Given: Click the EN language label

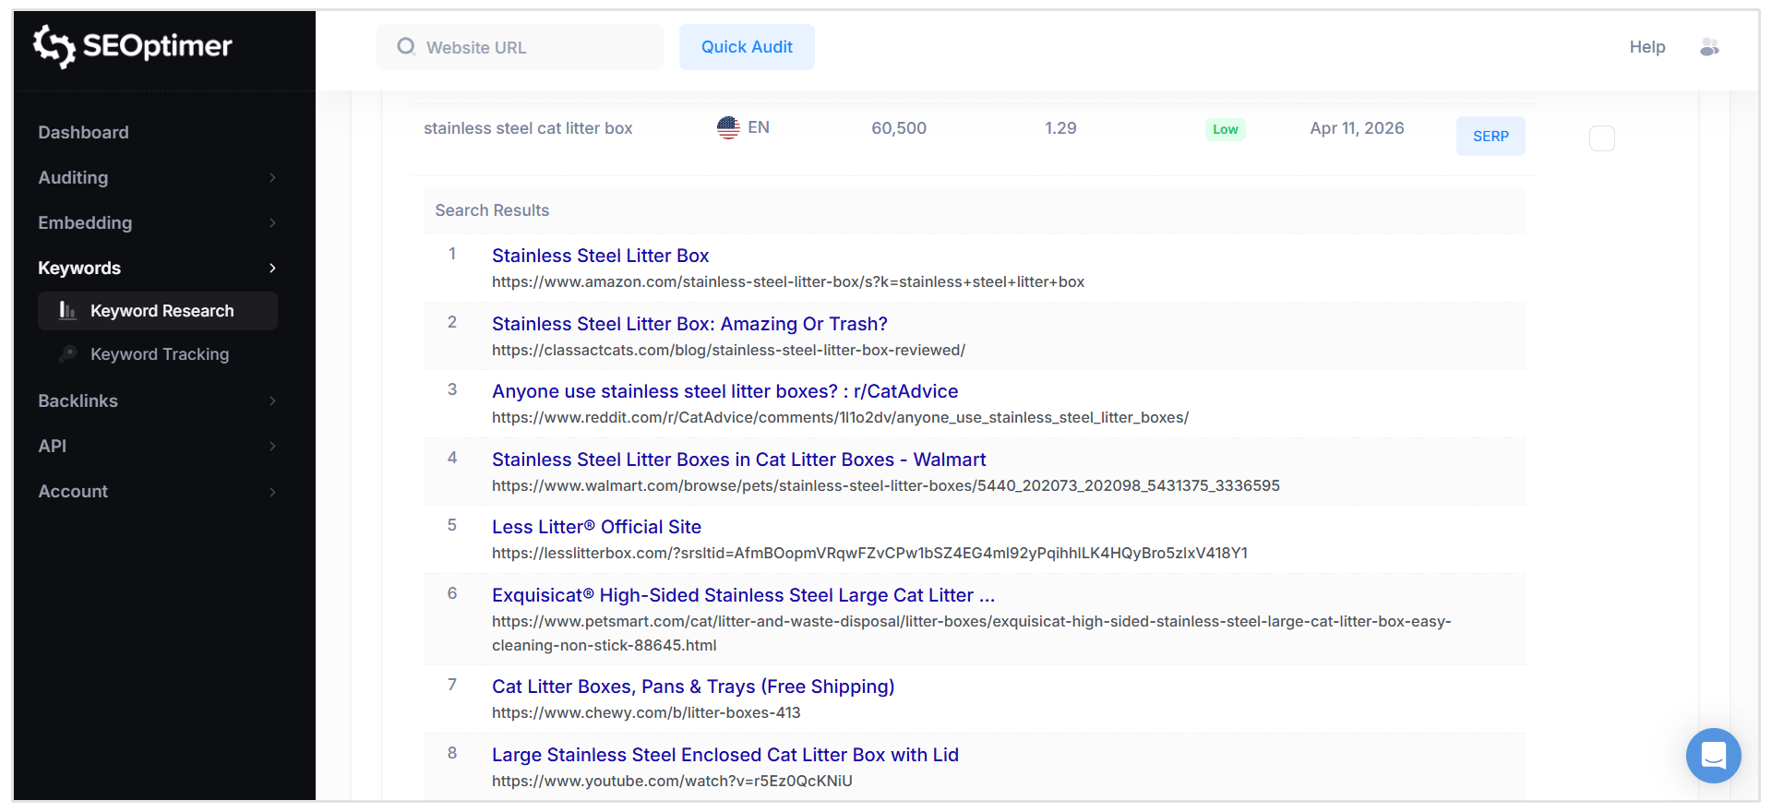Looking at the screenshot, I should 759,127.
